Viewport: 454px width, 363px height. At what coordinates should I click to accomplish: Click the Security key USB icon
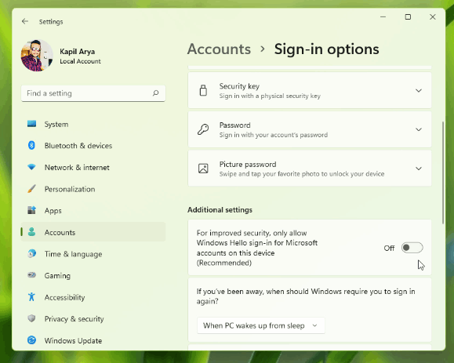[x=203, y=90]
